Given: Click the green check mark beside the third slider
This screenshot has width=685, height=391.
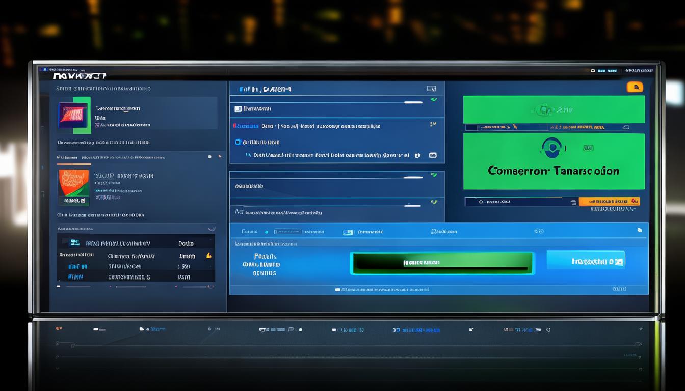Looking at the screenshot, I should pyautogui.click(x=434, y=202).
